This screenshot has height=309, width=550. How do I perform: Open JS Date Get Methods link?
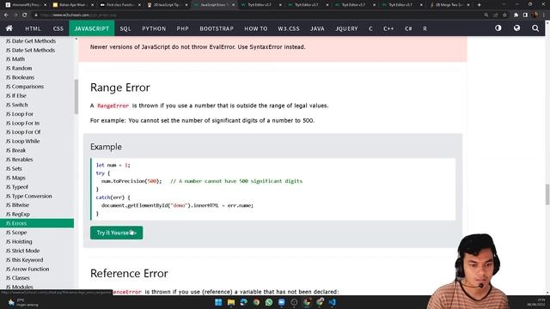[31, 41]
